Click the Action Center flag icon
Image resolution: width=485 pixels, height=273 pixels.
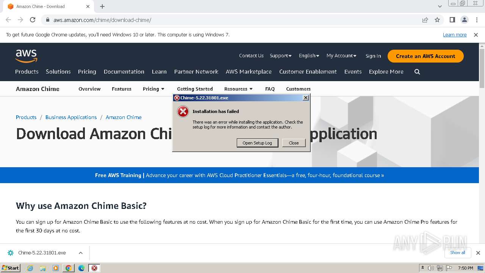(x=449, y=268)
